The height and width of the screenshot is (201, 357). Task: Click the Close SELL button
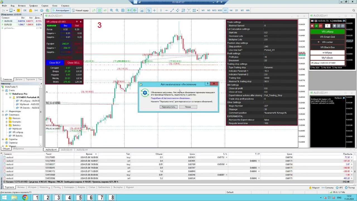tap(74, 63)
